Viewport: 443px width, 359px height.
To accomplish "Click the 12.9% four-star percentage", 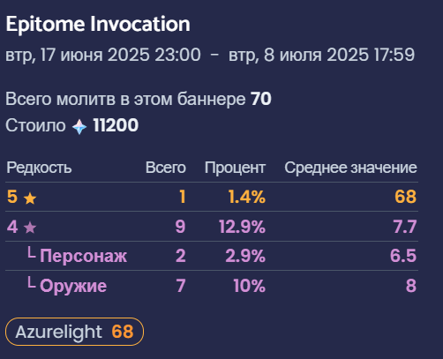I will (242, 227).
